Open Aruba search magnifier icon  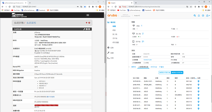pyautogui.click(x=195, y=16)
